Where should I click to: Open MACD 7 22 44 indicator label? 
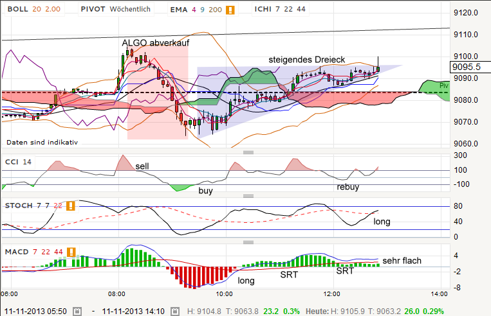coord(34,252)
